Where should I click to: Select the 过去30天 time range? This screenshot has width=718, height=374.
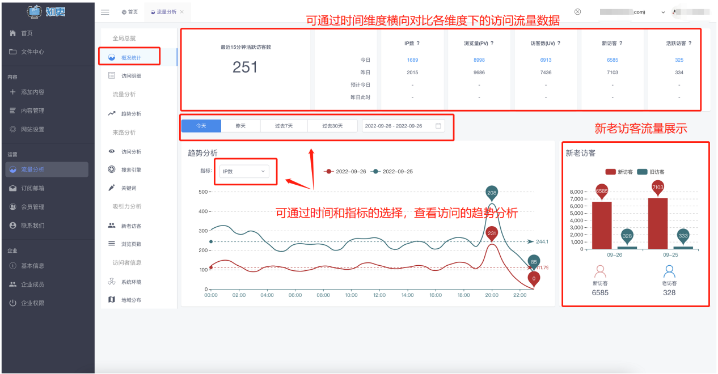pyautogui.click(x=332, y=126)
